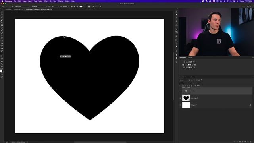The width and height of the screenshot is (254, 143).
Task: Select the Clone Stamp tool
Action: pyautogui.click(x=2, y=35)
